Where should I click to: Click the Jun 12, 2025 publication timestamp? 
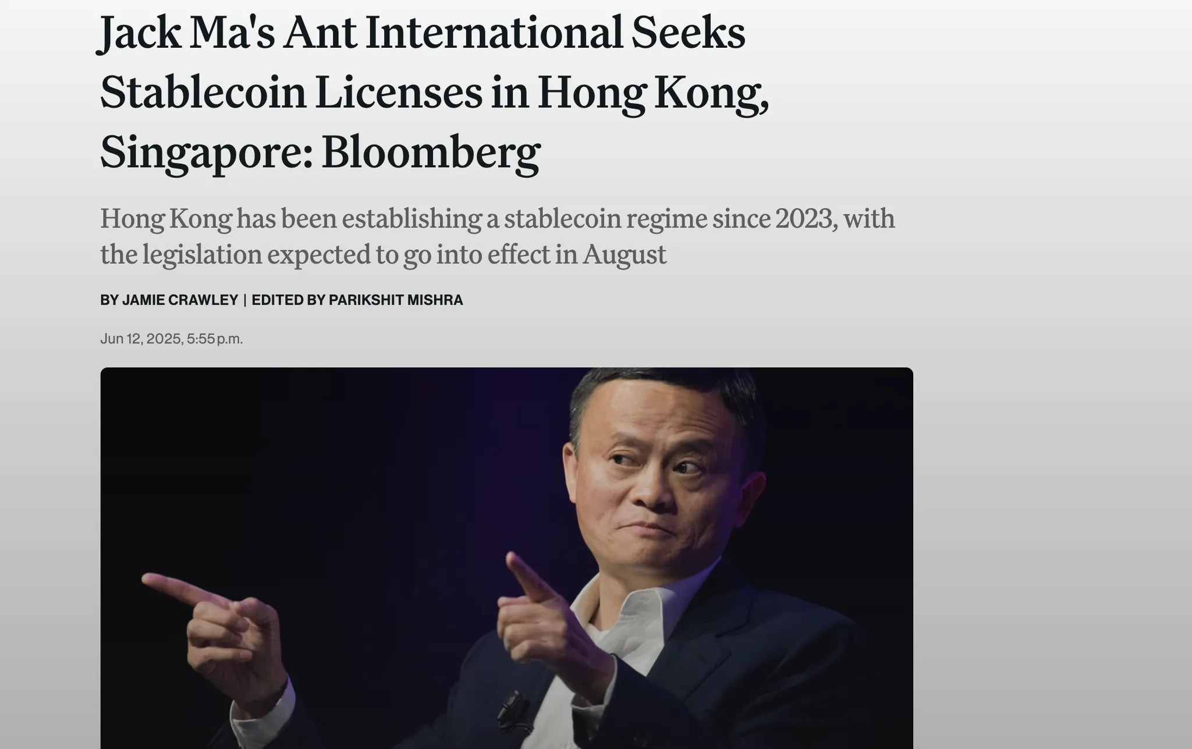pos(171,339)
